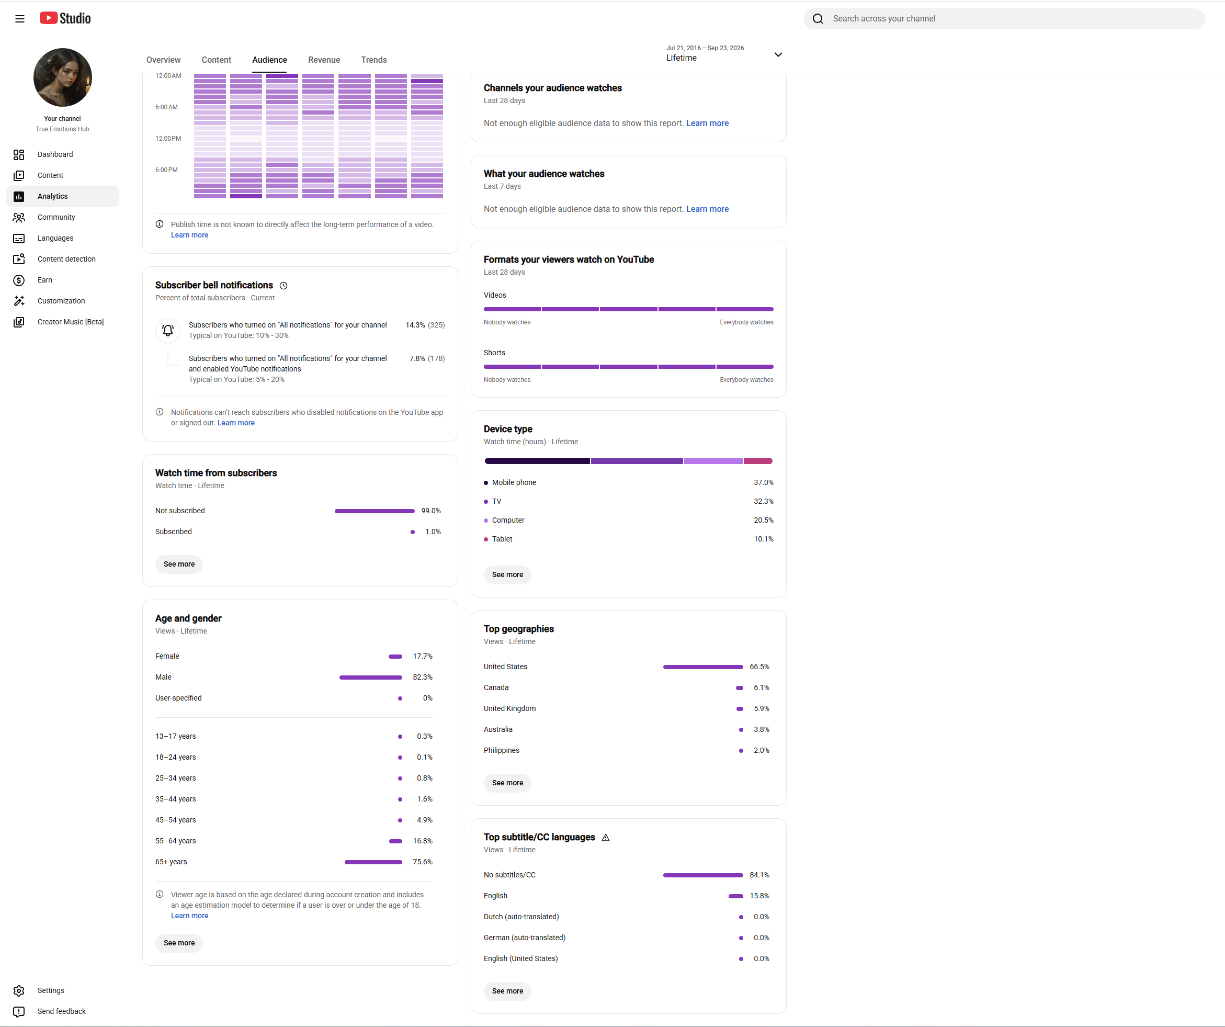Viewport: 1225px width, 1027px height.
Task: Open the date range chevron arrow
Action: pyautogui.click(x=778, y=55)
